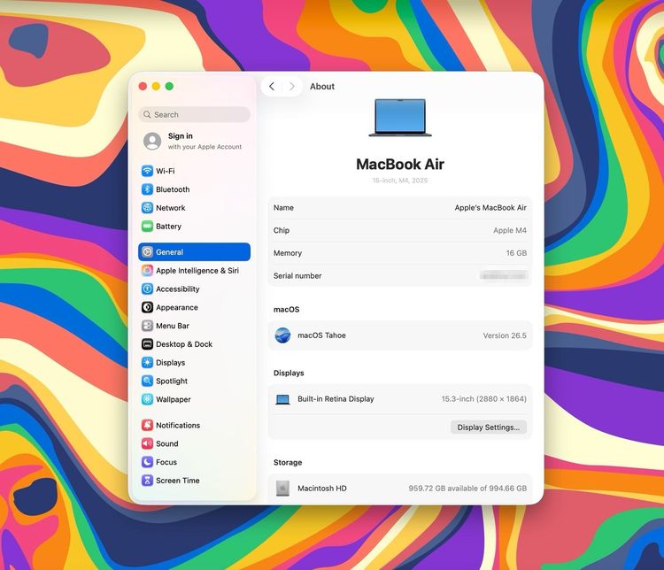The height and width of the screenshot is (570, 664).
Task: Click the Appearance icon
Action: coord(147,307)
